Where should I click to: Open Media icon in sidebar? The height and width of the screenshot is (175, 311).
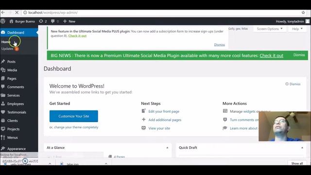3,70
